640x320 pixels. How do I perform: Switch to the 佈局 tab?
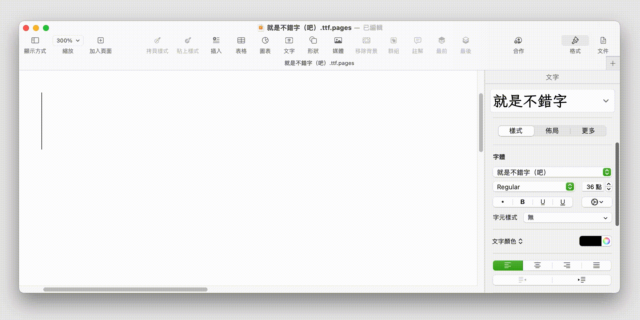click(552, 131)
